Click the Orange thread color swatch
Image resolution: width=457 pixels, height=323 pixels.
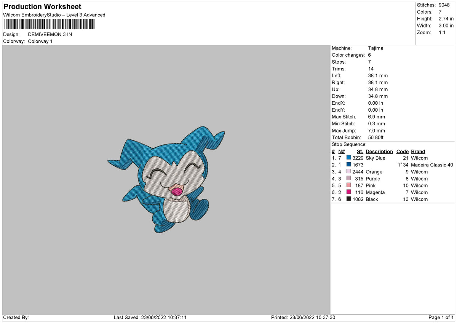click(348, 172)
